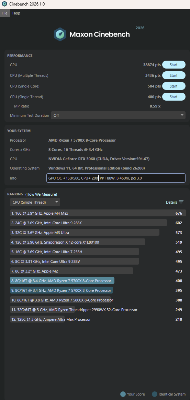Start the GPU benchmark
This screenshot has width=190, height=400.
coord(174,65)
